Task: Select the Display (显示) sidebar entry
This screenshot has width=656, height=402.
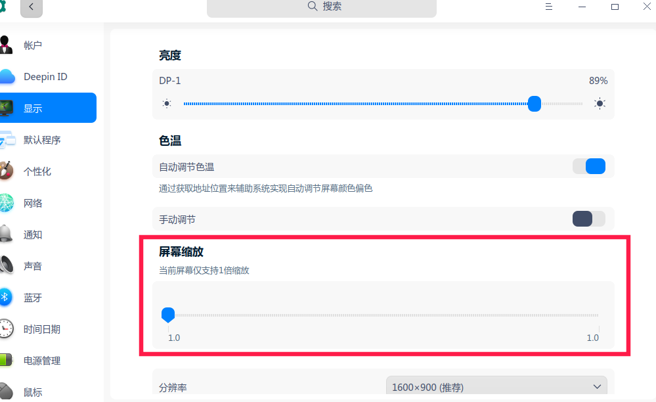Action: pyautogui.click(x=47, y=108)
